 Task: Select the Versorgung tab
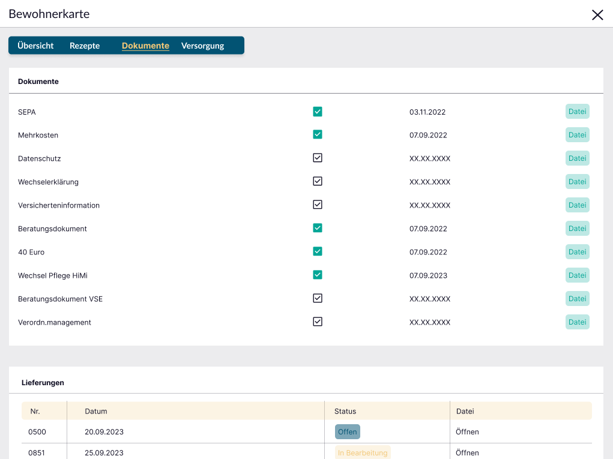(202, 46)
